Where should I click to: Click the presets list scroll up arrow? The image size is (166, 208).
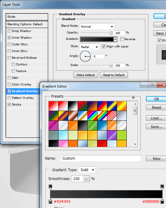(135, 104)
